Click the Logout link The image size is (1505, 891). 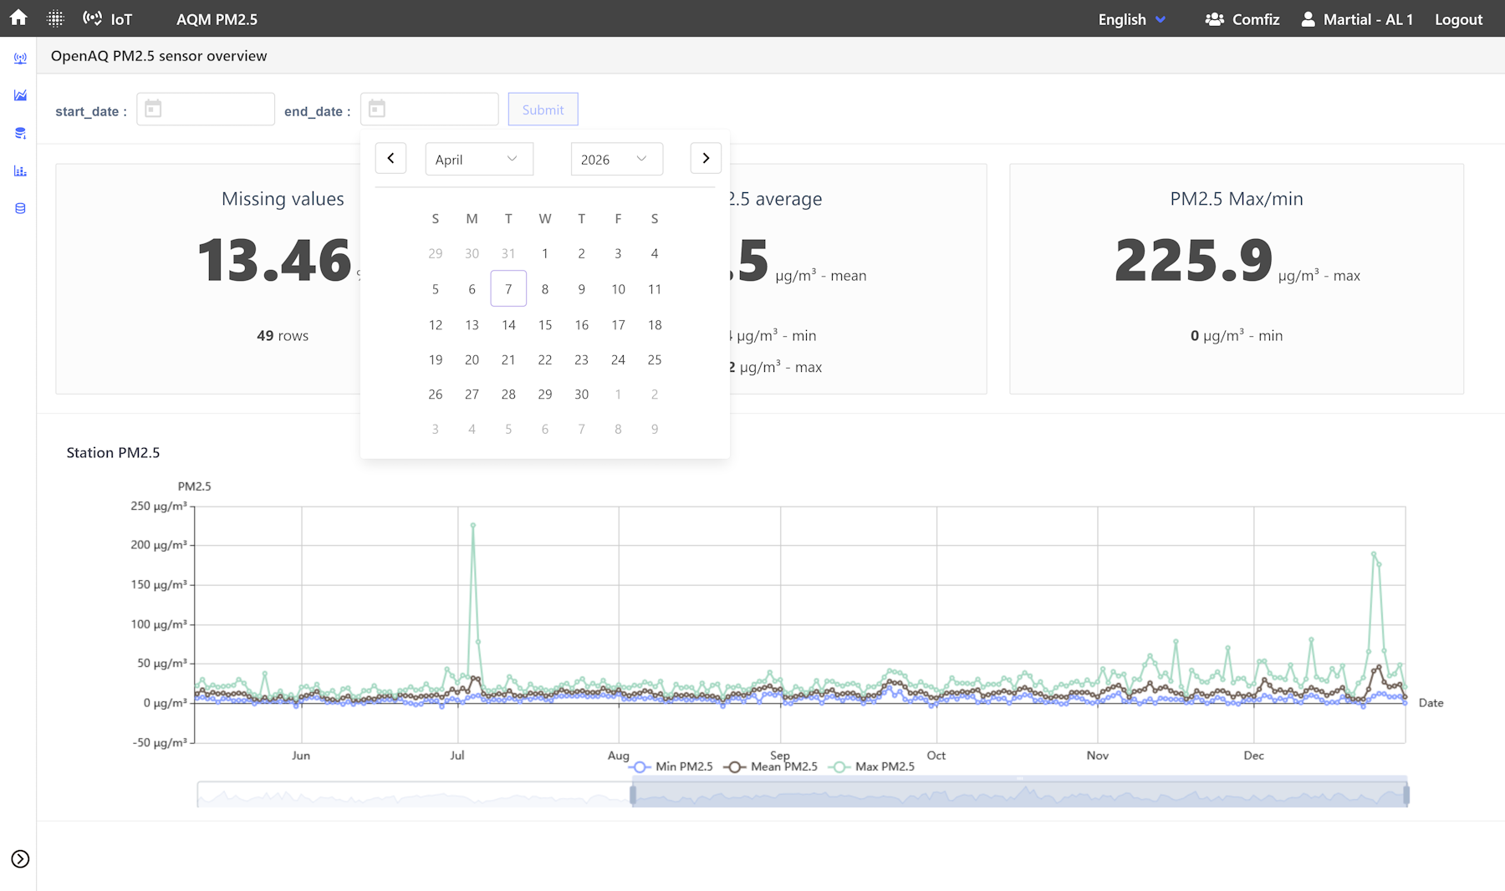point(1458,19)
